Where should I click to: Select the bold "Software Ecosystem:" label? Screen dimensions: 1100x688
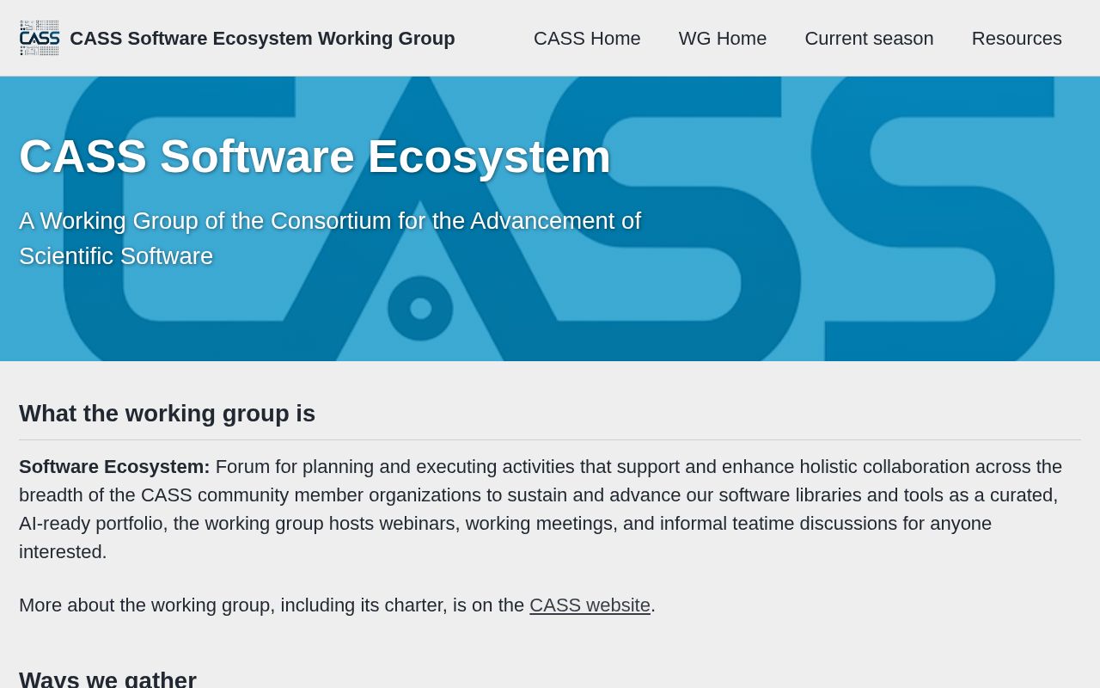pyautogui.click(x=114, y=467)
